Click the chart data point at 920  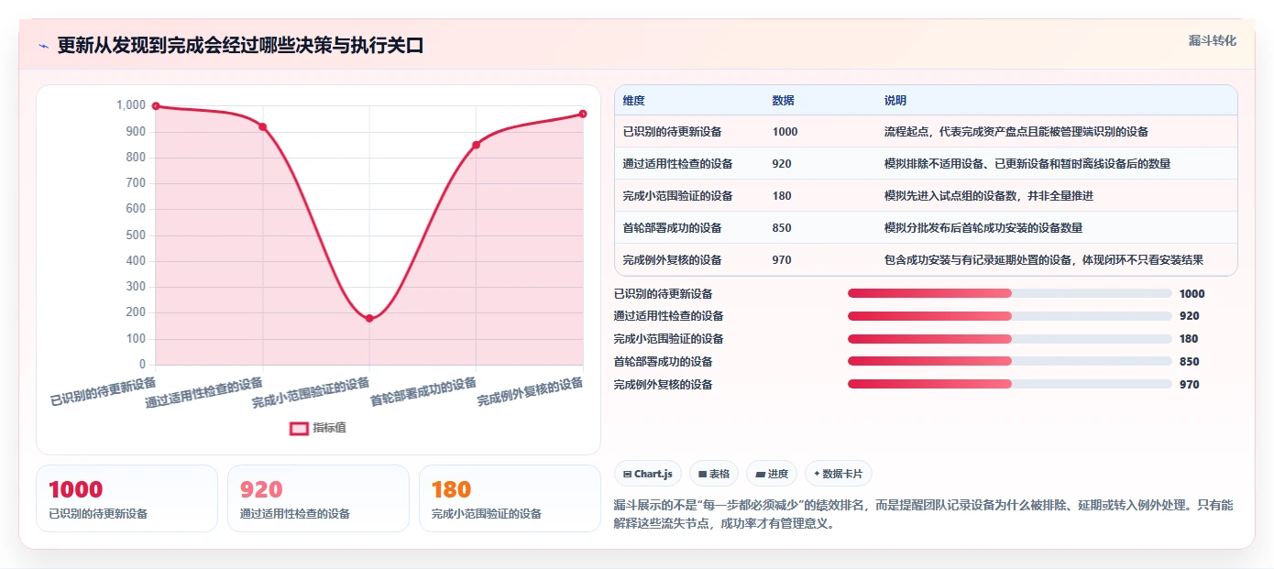262,126
